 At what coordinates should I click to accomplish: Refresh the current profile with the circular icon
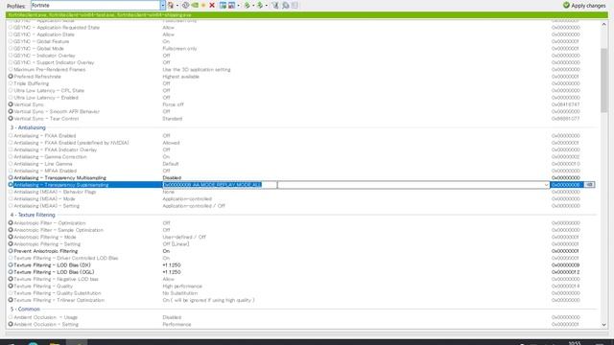point(185,5)
